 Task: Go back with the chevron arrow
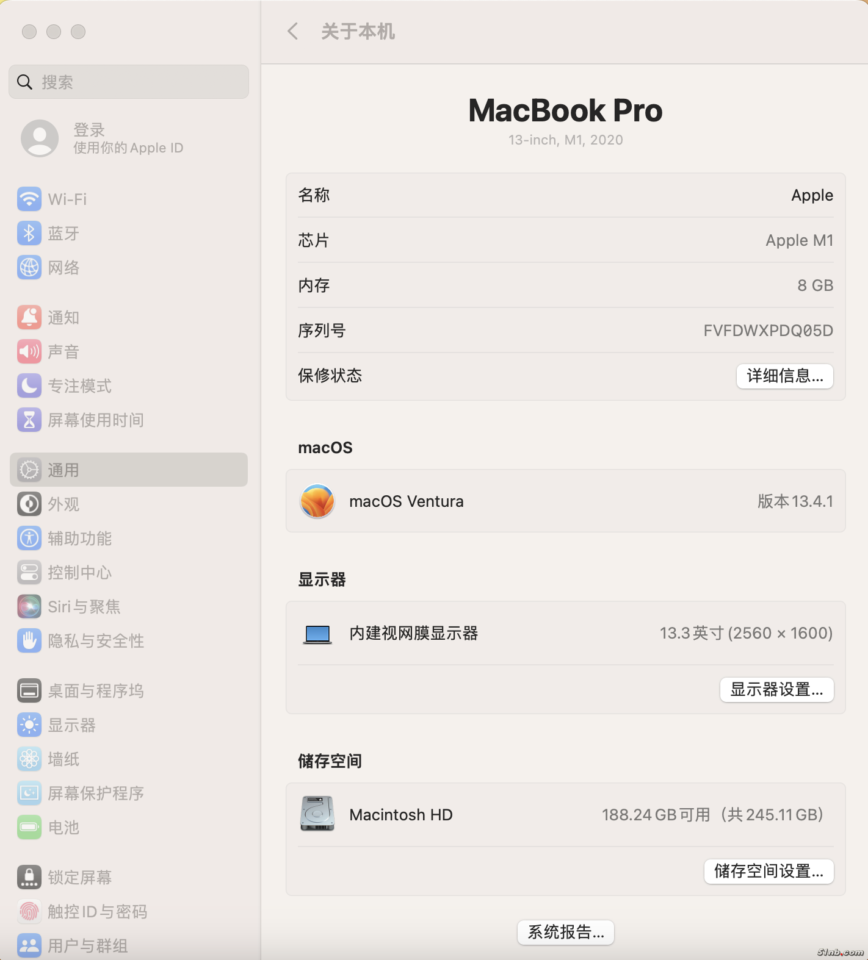[293, 31]
